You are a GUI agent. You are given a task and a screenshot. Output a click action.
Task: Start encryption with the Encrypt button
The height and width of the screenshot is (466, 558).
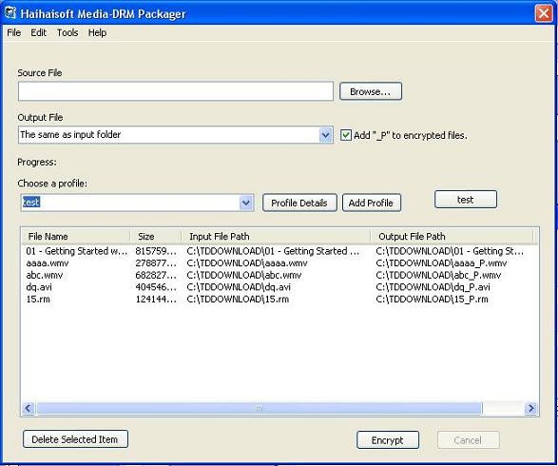coord(388,440)
